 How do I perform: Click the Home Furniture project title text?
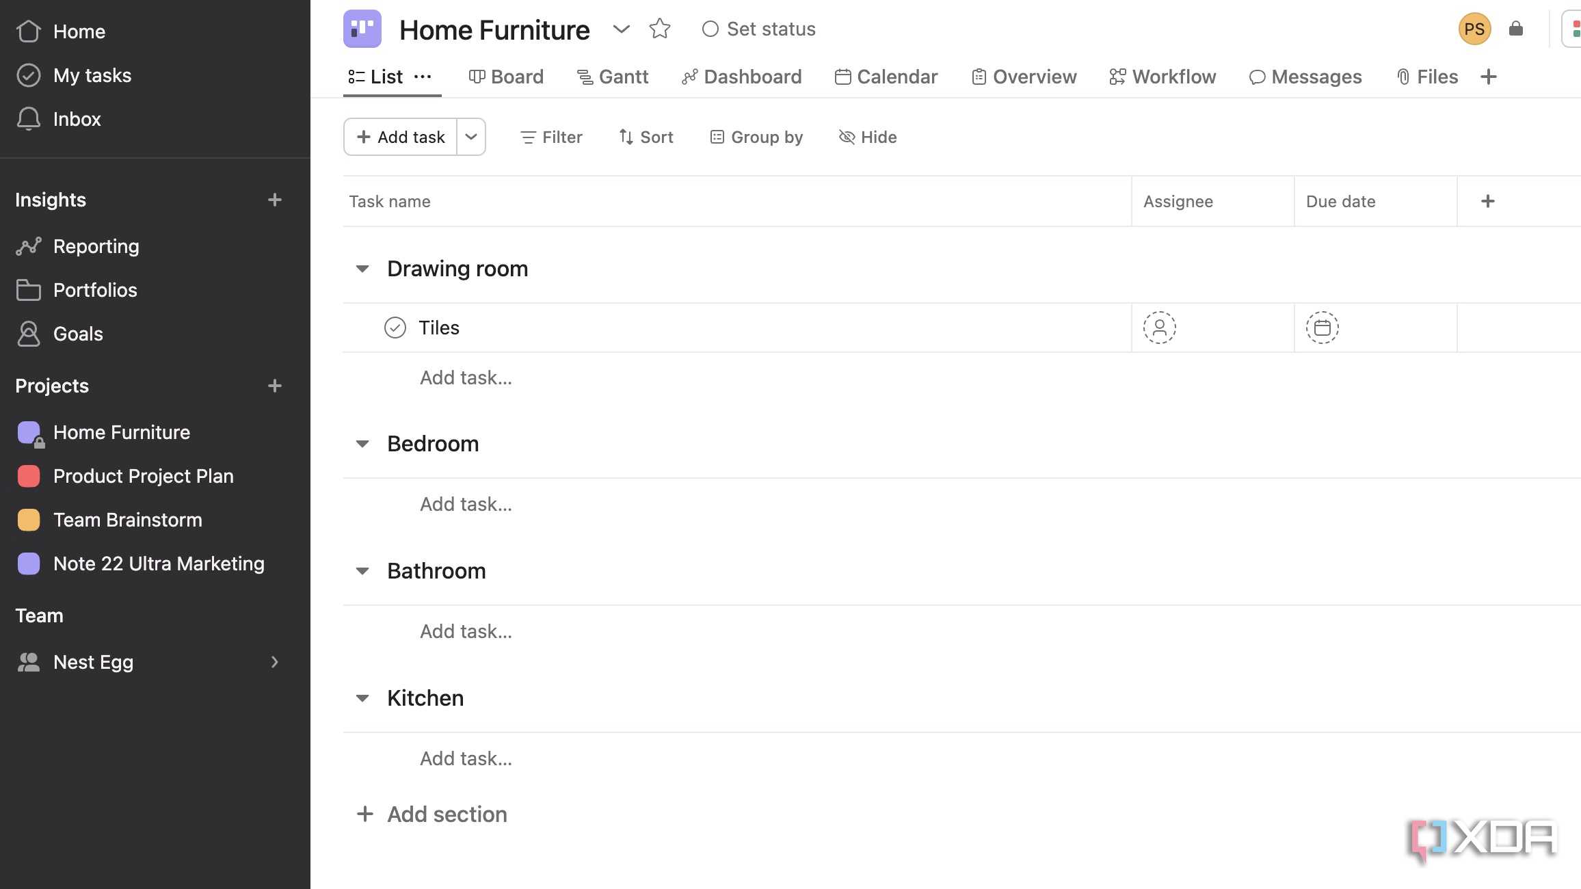(x=494, y=29)
